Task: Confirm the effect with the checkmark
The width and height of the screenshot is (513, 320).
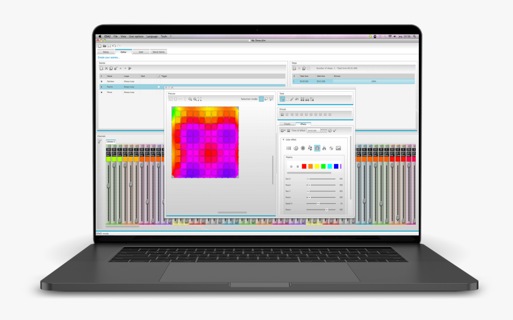Action: click(335, 131)
